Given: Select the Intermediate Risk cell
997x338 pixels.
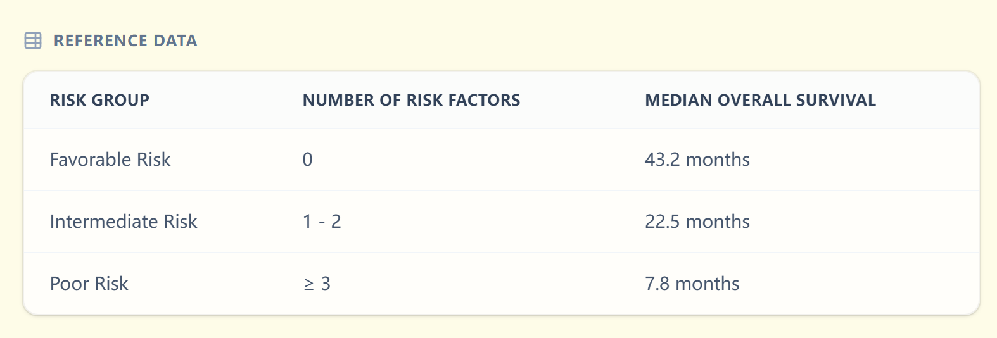Looking at the screenshot, I should tap(124, 222).
